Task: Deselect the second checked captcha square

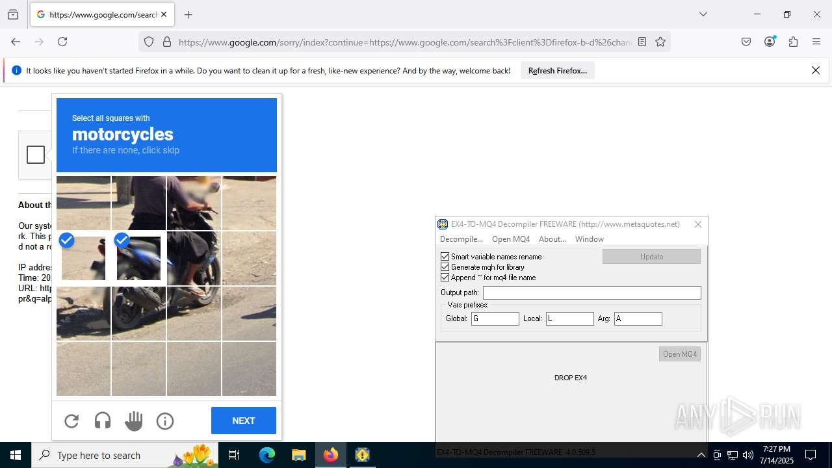Action: [138, 259]
